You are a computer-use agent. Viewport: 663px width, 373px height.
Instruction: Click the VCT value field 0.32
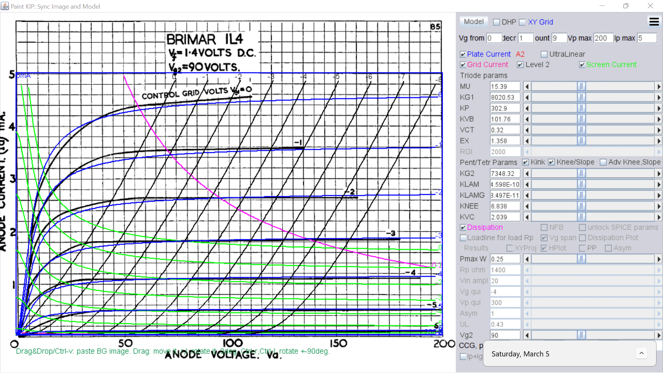click(x=505, y=130)
